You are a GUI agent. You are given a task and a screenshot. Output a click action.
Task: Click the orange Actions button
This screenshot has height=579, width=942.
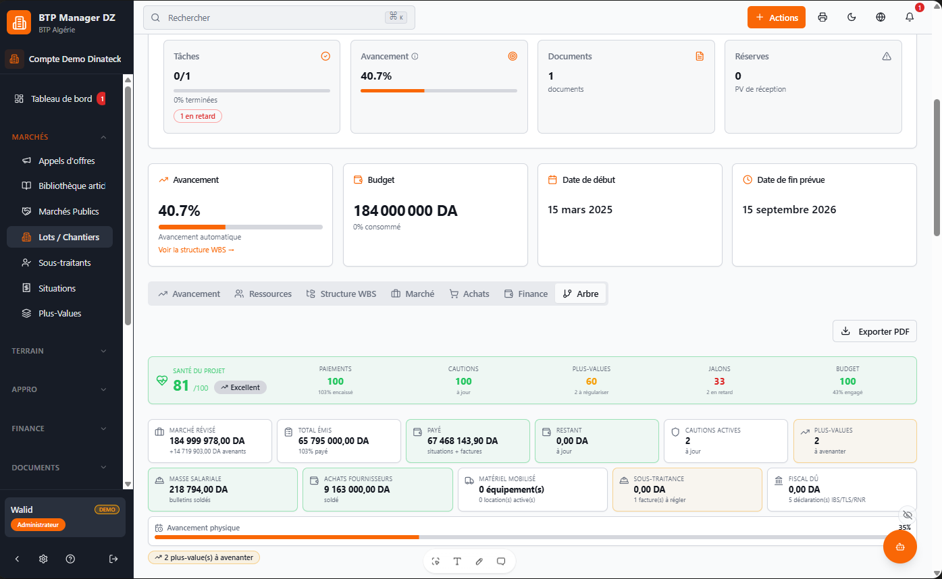[x=777, y=18]
